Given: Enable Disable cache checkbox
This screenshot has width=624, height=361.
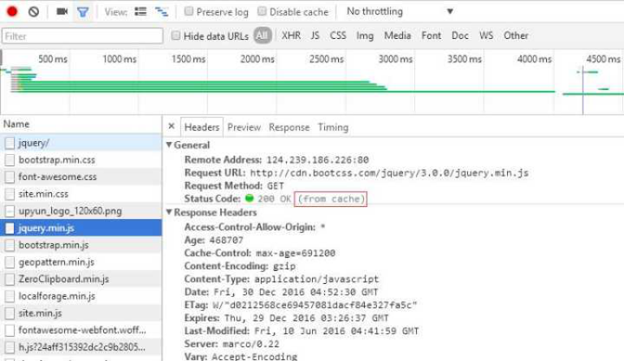Looking at the screenshot, I should click(262, 11).
